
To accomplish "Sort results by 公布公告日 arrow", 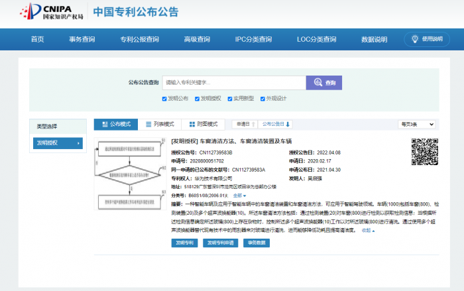I will (x=275, y=124).
